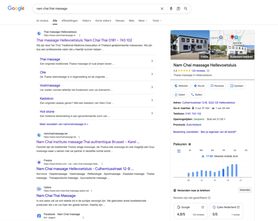Click the magnifying glass search icon

pos(186,8)
